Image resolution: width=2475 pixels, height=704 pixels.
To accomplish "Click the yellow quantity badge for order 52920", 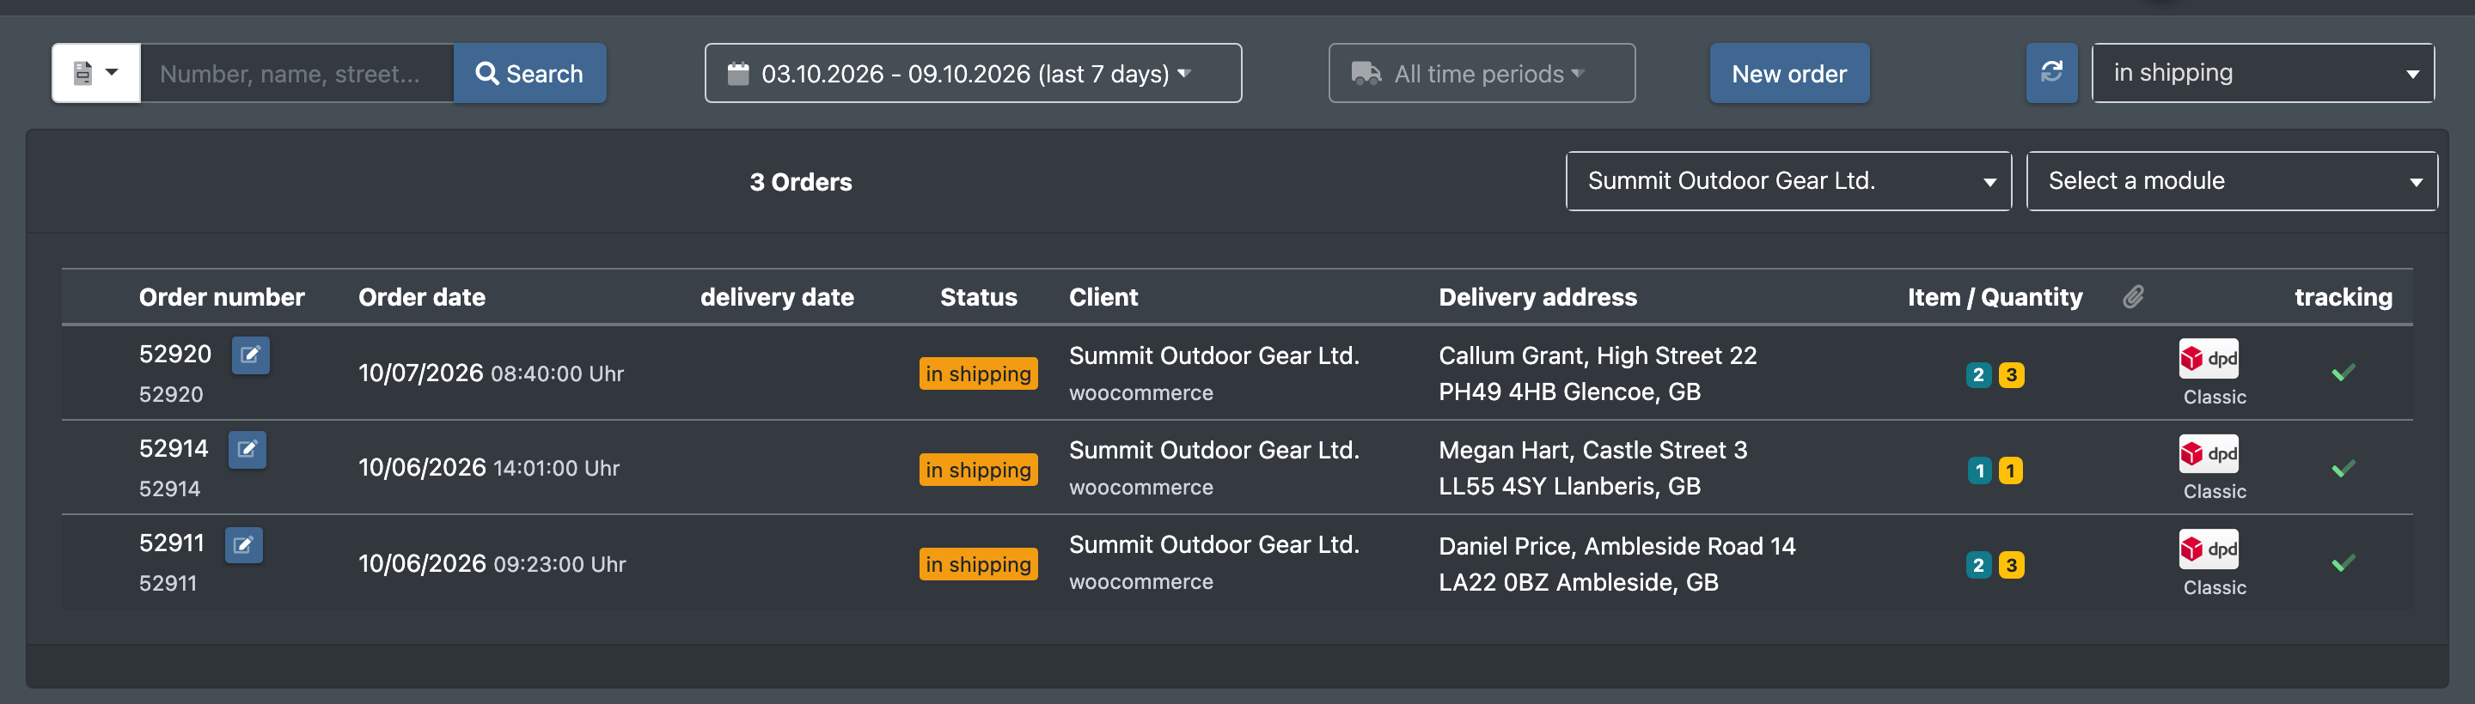I will 2011,374.
